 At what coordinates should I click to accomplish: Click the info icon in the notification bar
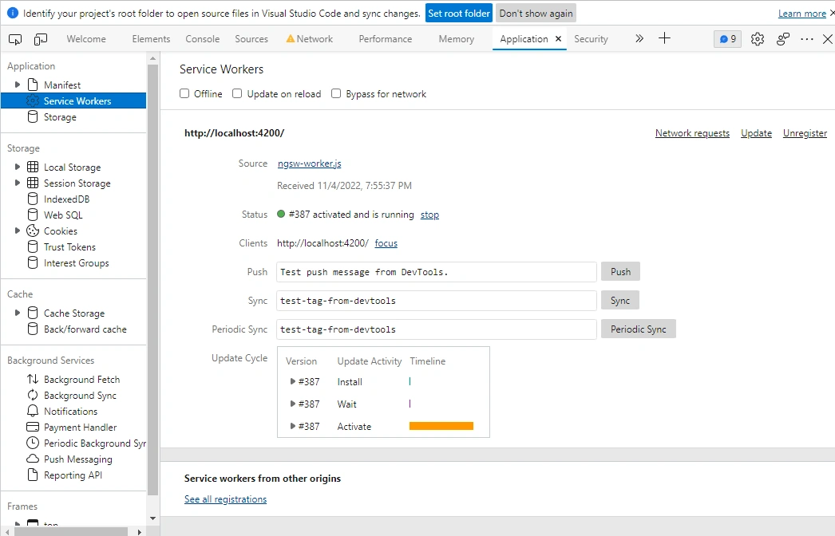(x=12, y=14)
